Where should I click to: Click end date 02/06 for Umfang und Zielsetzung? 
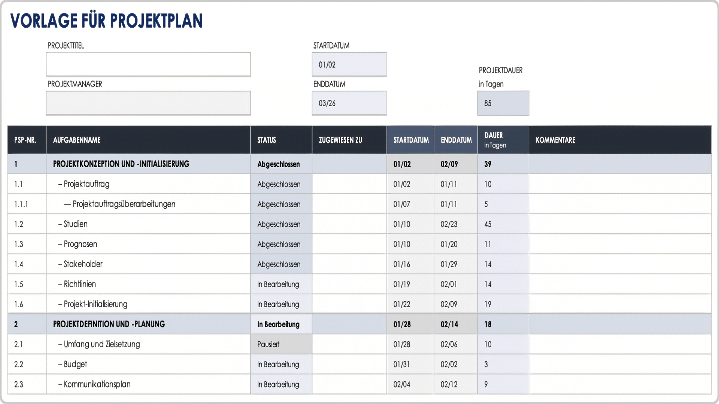point(456,344)
